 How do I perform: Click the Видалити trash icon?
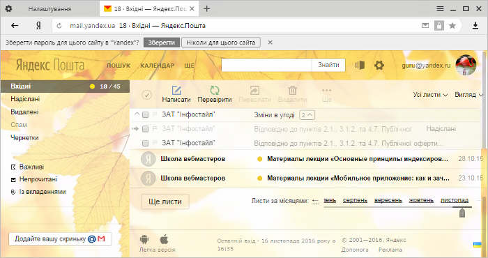point(292,90)
